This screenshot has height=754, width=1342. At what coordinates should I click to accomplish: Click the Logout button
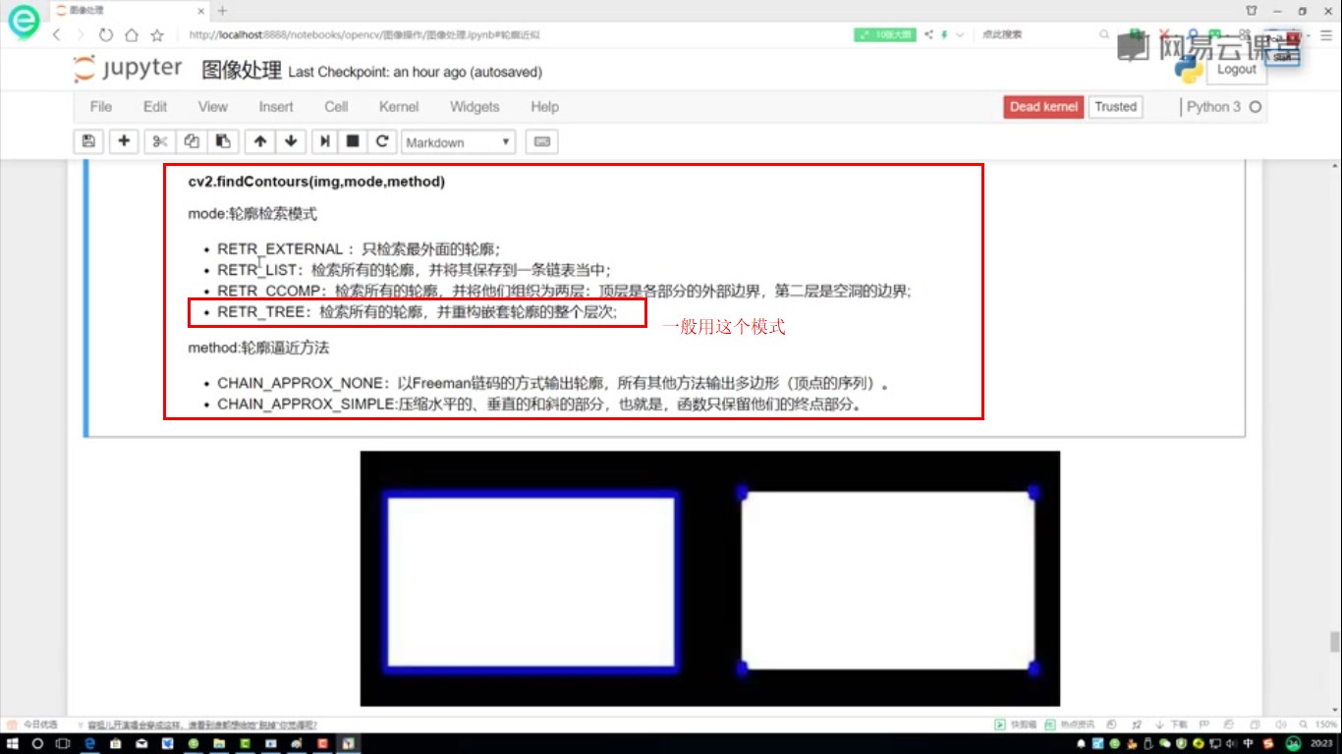click(1236, 70)
